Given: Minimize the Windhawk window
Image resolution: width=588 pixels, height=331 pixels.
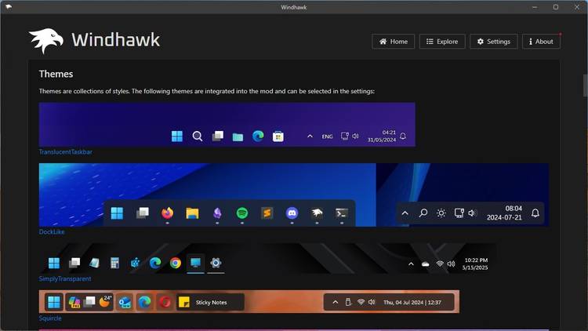Looking at the screenshot, I should [535, 7].
